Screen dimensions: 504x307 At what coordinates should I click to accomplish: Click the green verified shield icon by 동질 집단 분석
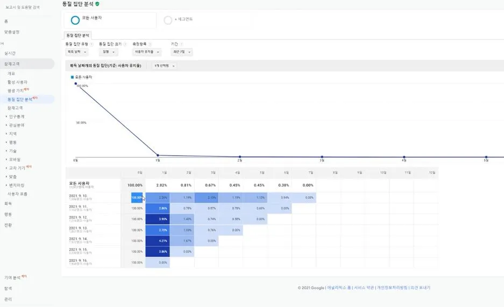97,4
